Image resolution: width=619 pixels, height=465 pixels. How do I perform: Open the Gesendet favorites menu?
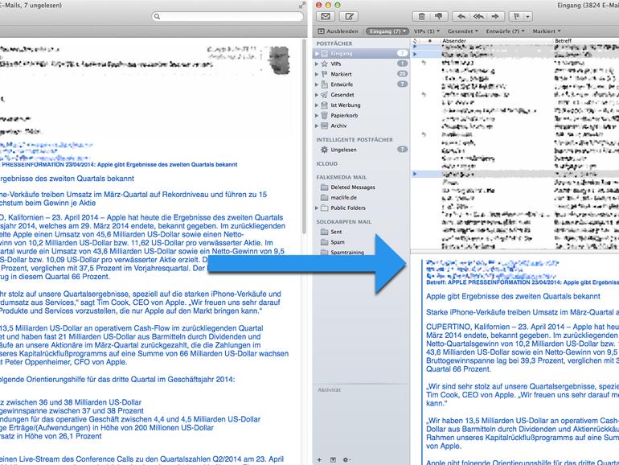462,31
